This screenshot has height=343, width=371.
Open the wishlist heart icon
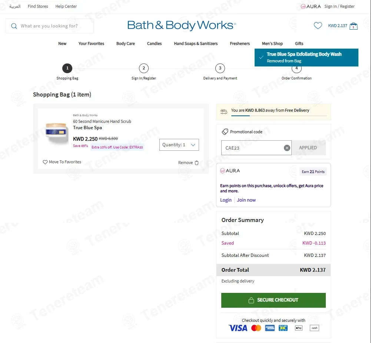pyautogui.click(x=318, y=26)
